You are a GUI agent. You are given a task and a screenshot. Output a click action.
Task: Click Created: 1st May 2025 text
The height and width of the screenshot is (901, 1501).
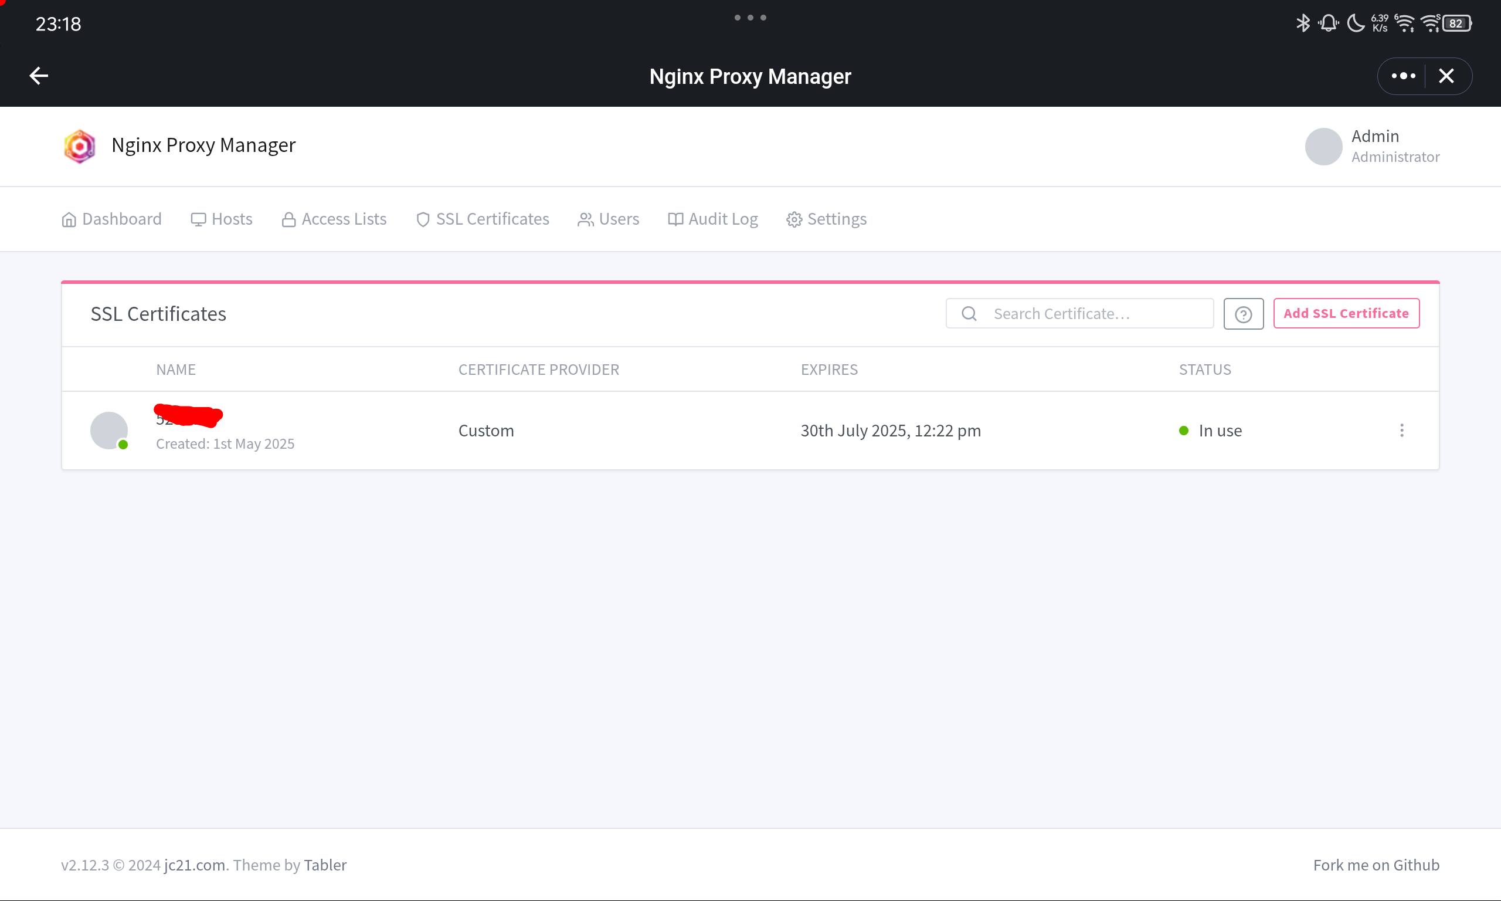(x=225, y=444)
